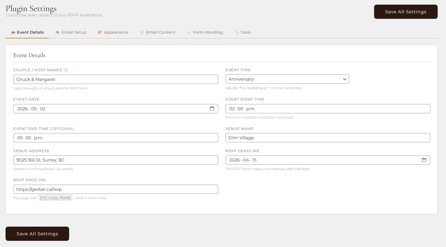The height and width of the screenshot is (247, 446).
Task: Click the envelope icon beside Email Content
Action: tap(142, 32)
